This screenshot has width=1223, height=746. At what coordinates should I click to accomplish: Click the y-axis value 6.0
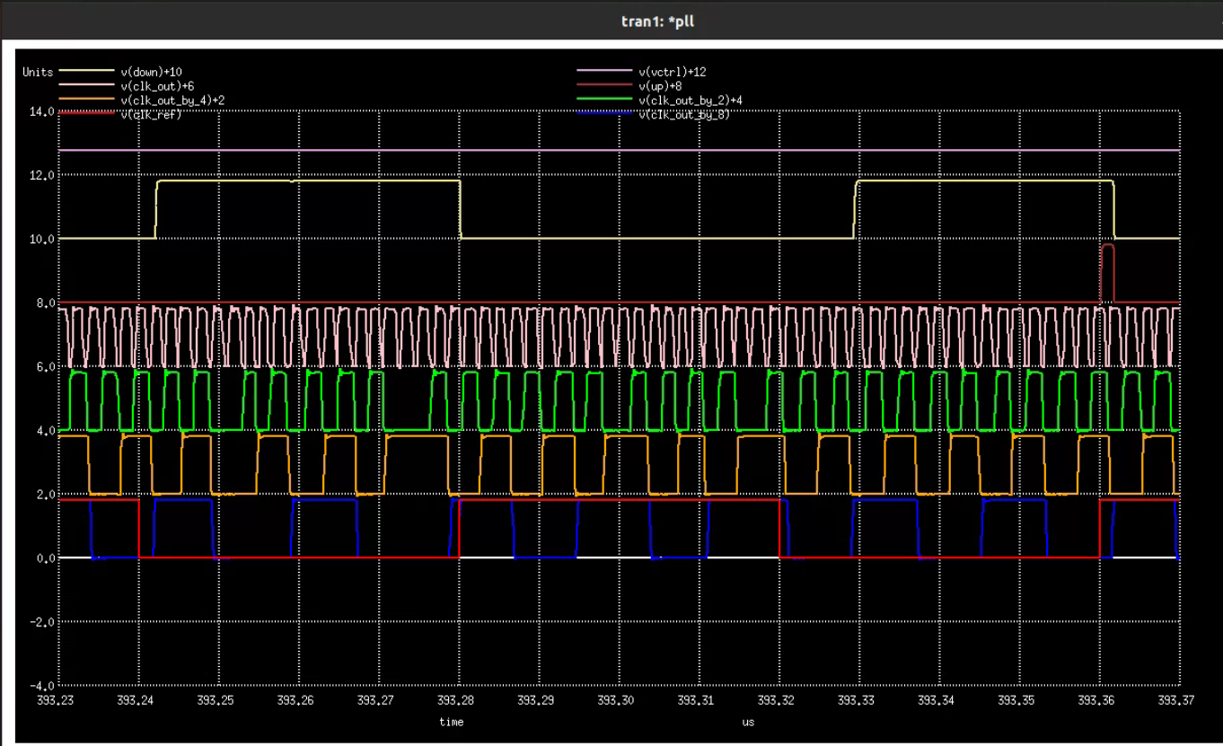(45, 367)
